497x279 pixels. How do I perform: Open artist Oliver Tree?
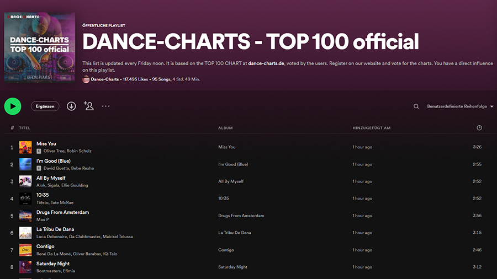[54, 151]
